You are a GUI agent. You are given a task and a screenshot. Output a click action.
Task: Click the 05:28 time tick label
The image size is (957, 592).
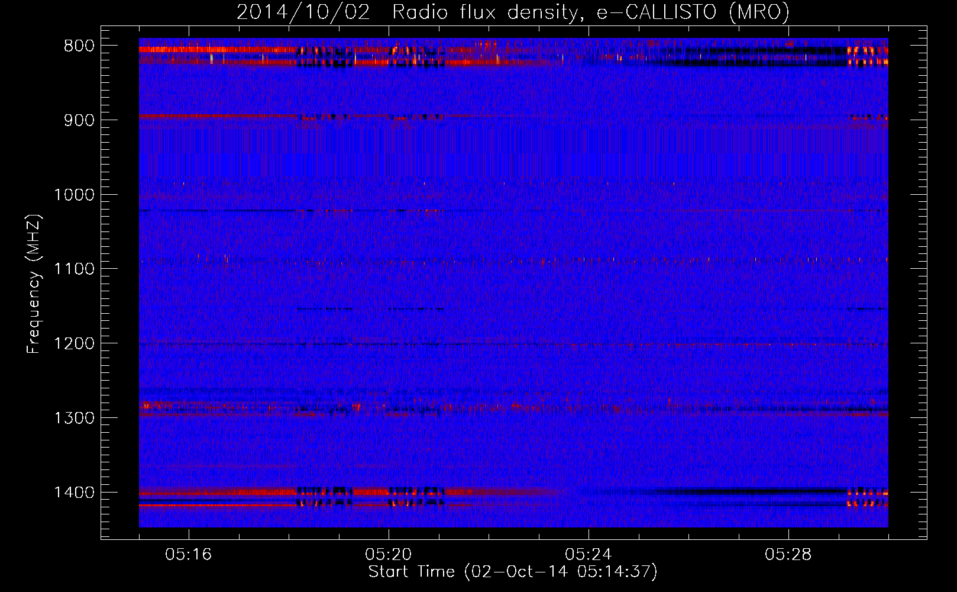point(788,555)
